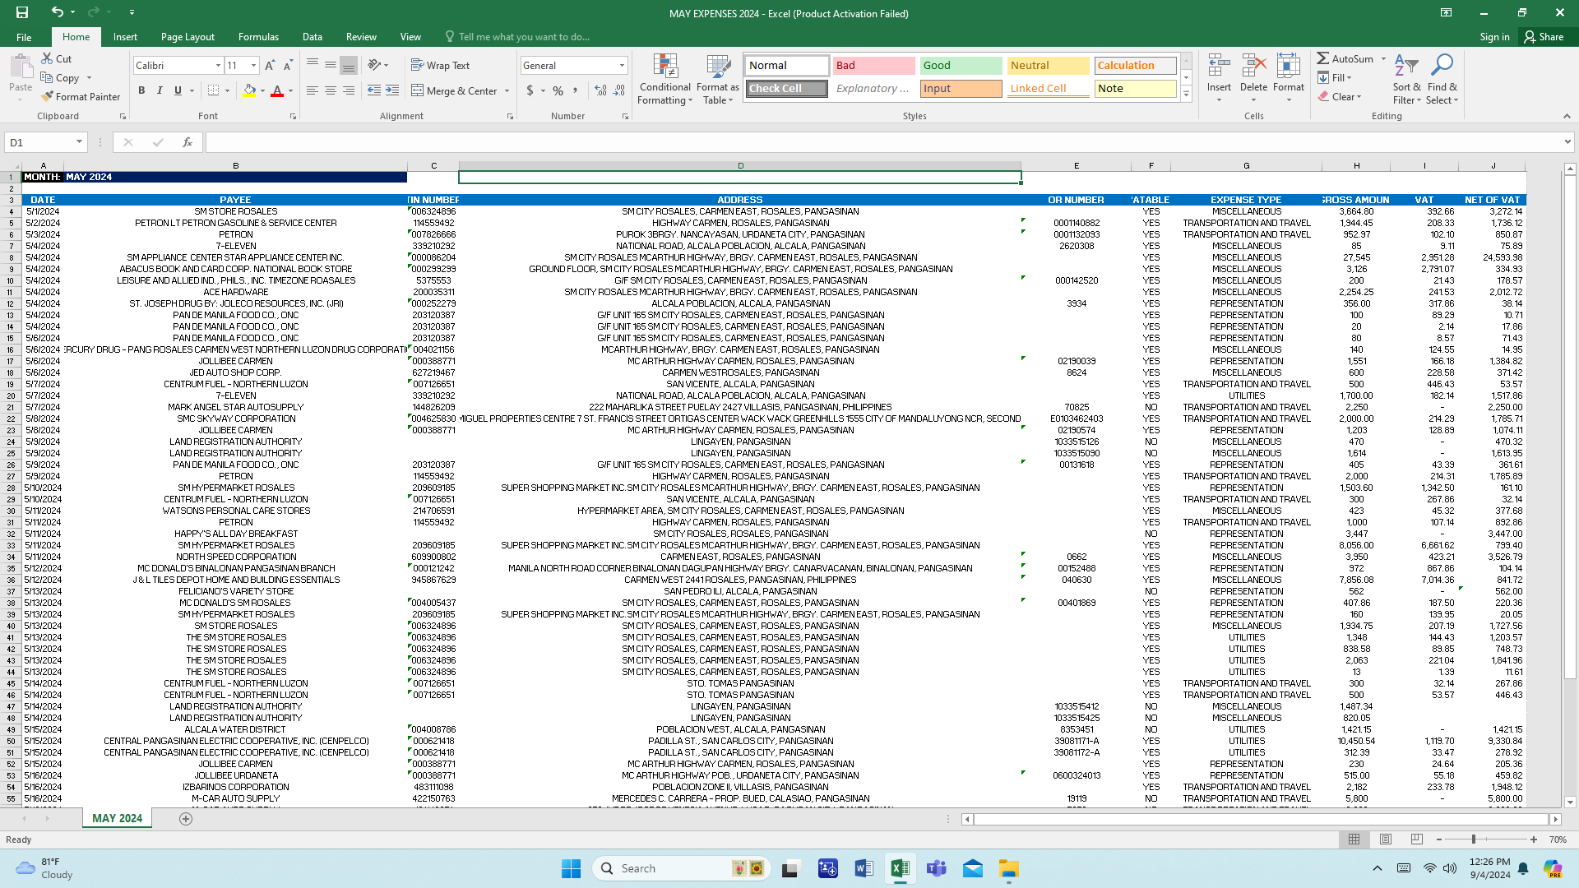Toggle Bottom Align vertical alignment
Image resolution: width=1579 pixels, height=888 pixels.
click(349, 65)
